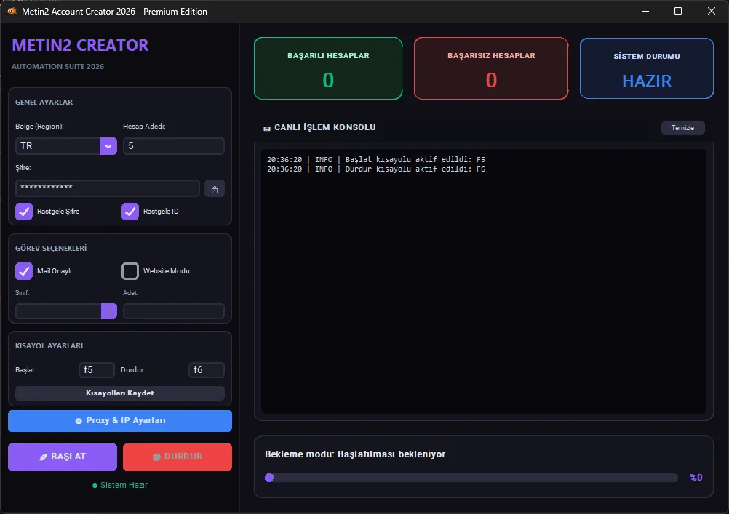Viewport: 729px width, 514px height.
Task: Expand the Sınıf dropdown arrow
Action: click(109, 311)
